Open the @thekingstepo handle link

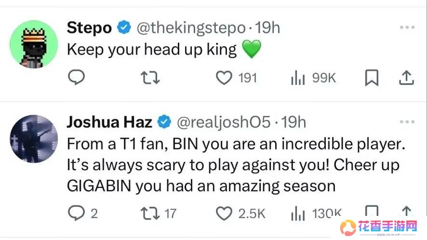click(x=191, y=28)
